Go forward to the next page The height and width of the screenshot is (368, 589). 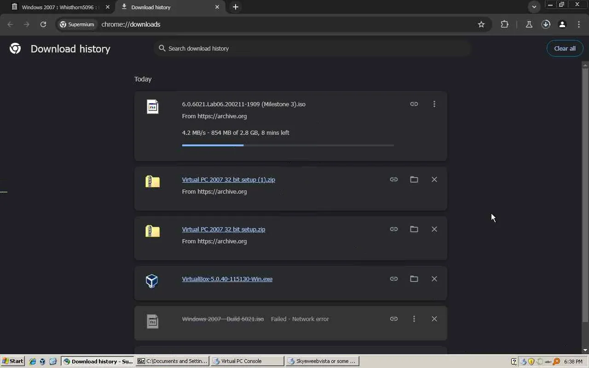27,24
